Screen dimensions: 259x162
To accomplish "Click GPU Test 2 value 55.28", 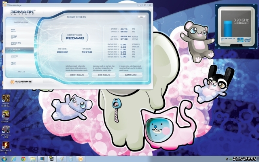I will coord(124,32).
